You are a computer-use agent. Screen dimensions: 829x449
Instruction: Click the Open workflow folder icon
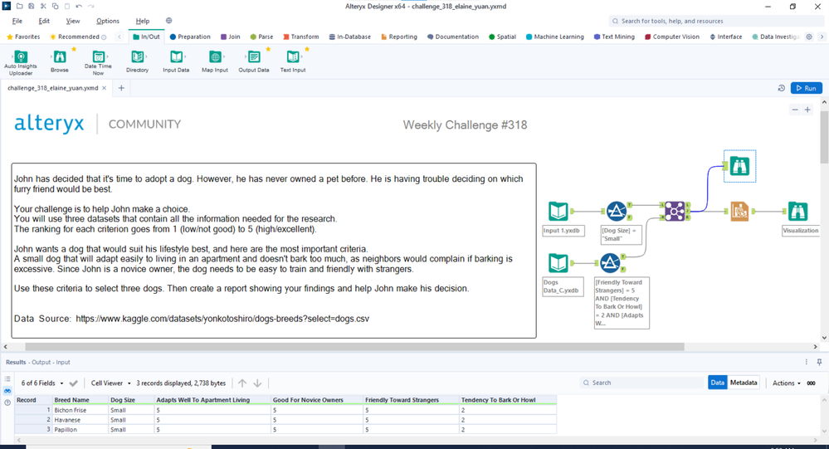point(20,7)
